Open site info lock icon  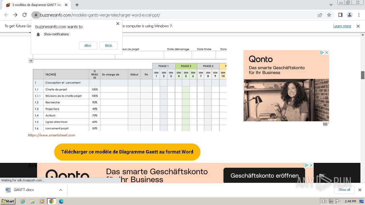tap(35, 15)
